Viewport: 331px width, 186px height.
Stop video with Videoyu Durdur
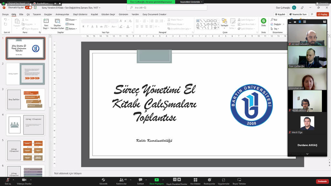click(x=24, y=181)
